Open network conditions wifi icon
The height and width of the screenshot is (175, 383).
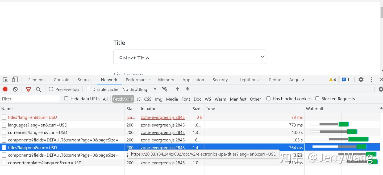(x=165, y=89)
